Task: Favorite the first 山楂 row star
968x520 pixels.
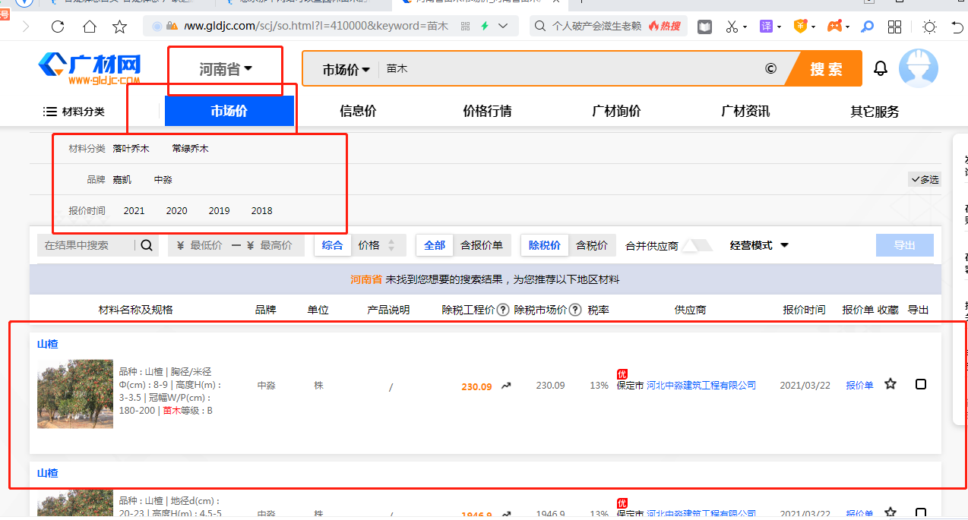Action: (x=890, y=384)
